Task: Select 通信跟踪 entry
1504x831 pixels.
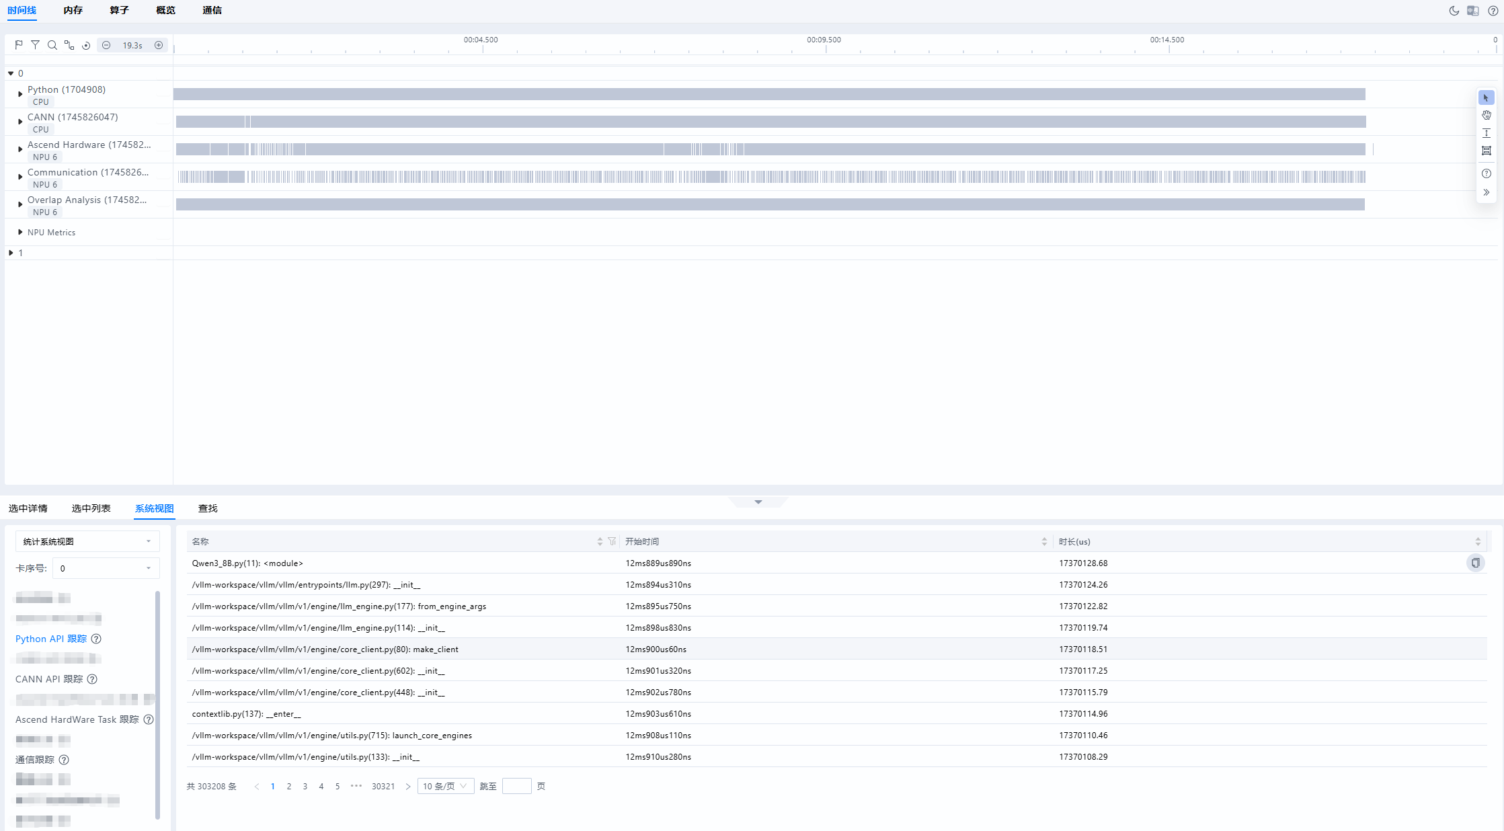Action: click(35, 760)
